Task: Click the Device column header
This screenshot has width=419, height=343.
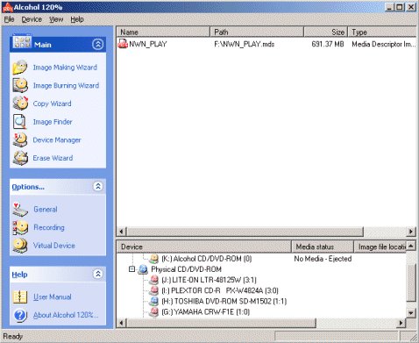Action: [x=203, y=247]
